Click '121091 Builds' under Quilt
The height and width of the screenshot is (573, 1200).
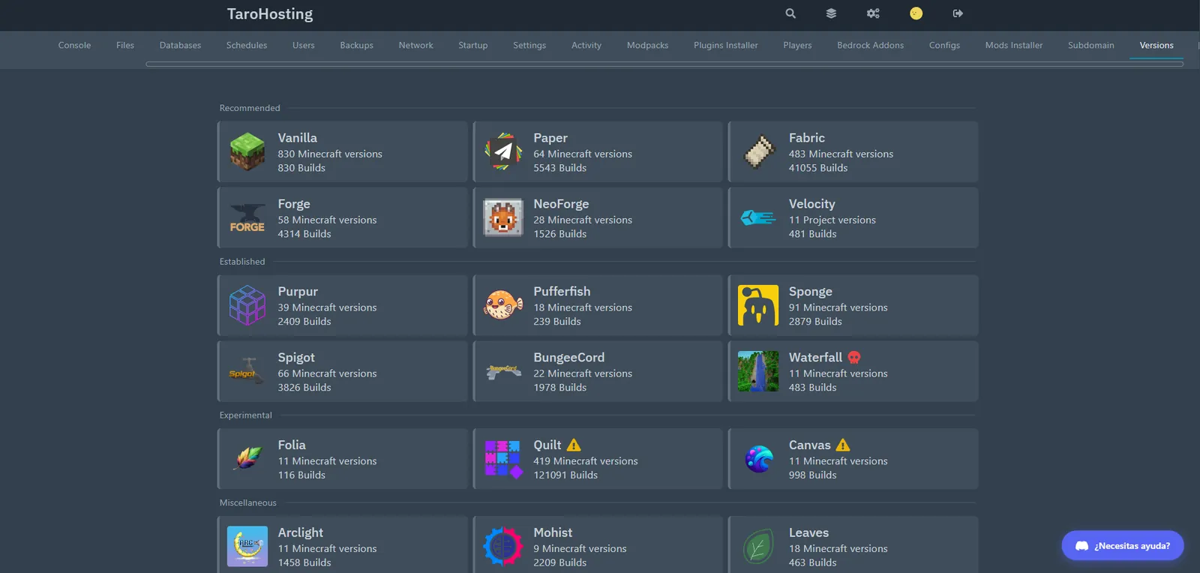(x=565, y=475)
